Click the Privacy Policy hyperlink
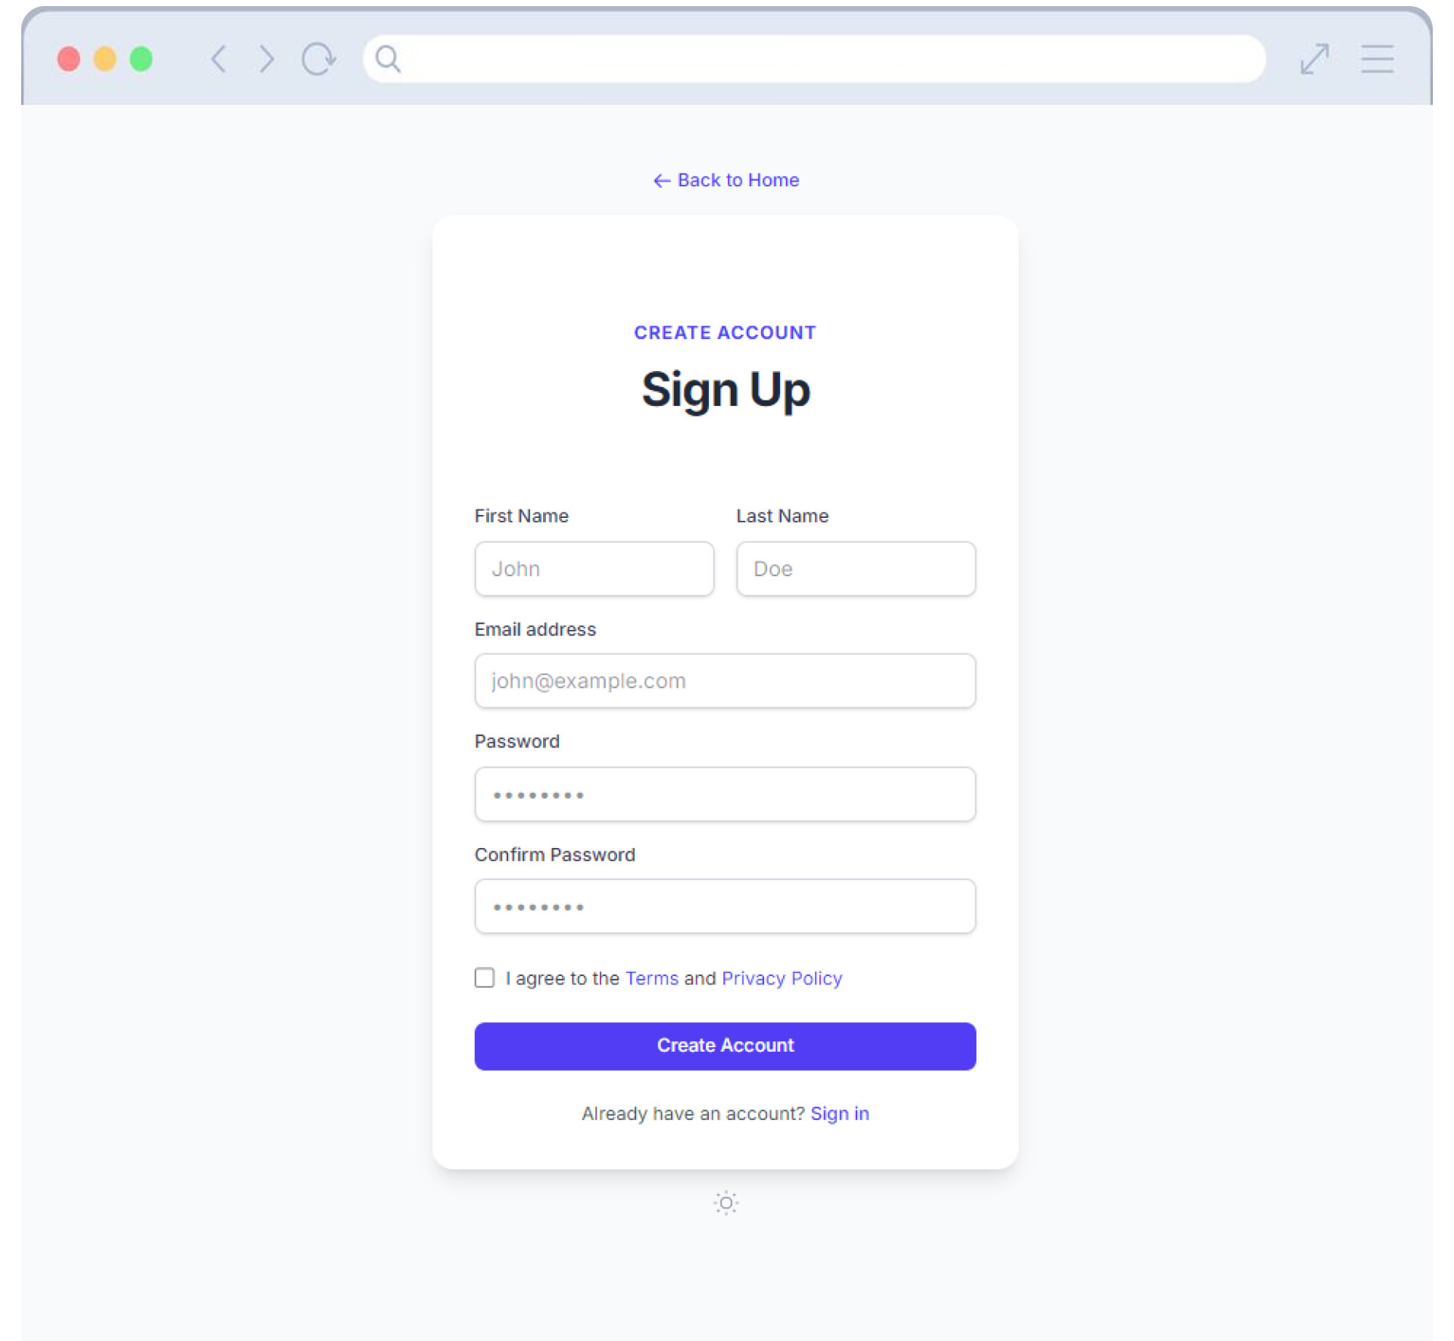This screenshot has height=1341, width=1454. [x=780, y=978]
